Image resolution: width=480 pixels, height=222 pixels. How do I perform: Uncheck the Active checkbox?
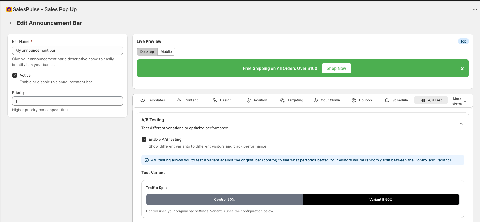point(15,75)
